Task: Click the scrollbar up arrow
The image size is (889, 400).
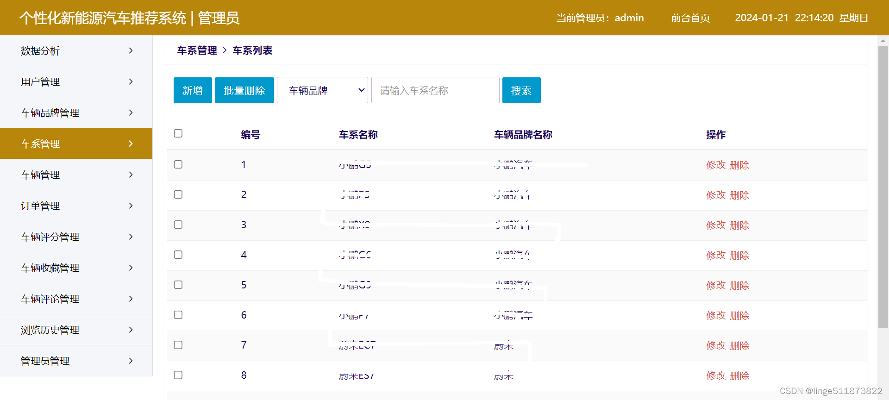Action: pos(883,41)
